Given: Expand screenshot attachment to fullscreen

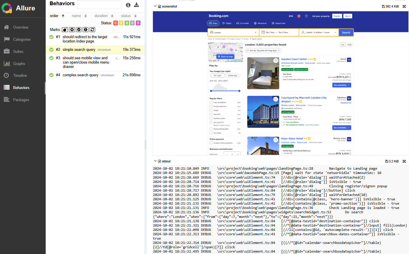Looking at the screenshot, I should 404,6.
